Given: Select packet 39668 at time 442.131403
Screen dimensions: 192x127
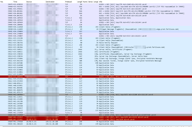Looking at the screenshot, I should [x=96, y=99].
